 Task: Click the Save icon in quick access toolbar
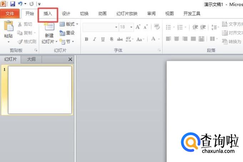12,4
